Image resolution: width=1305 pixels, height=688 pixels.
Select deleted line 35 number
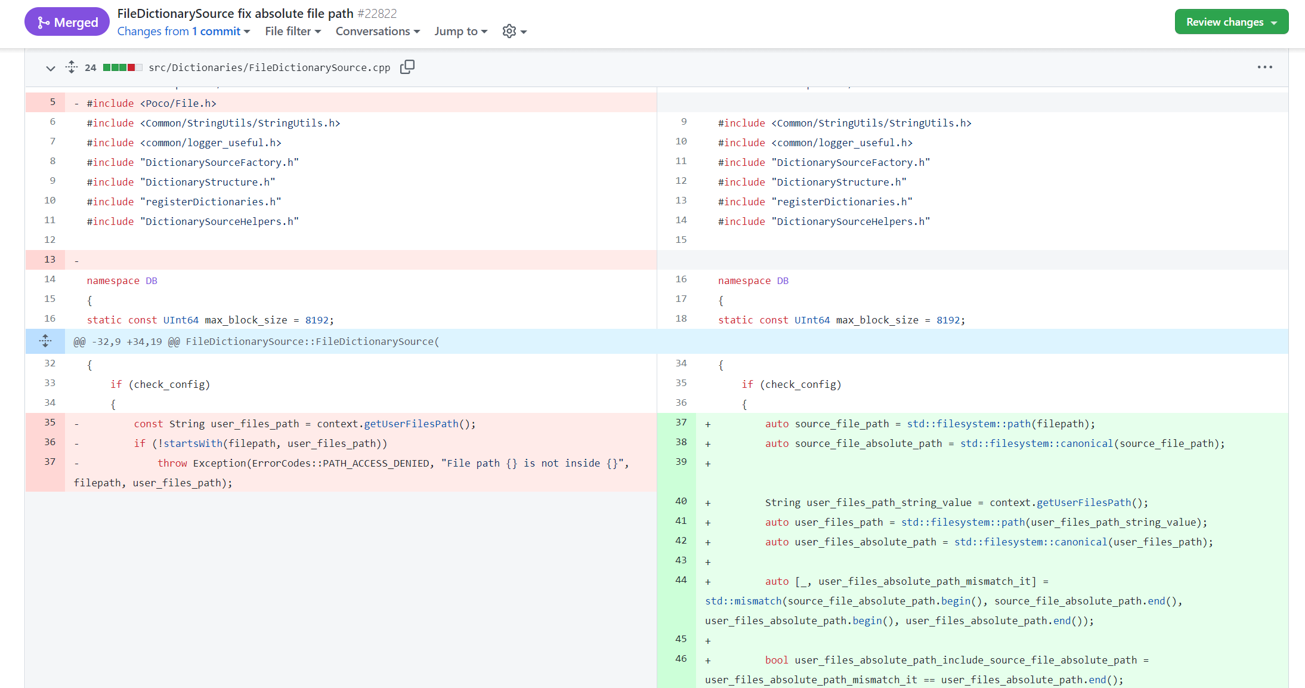(50, 422)
